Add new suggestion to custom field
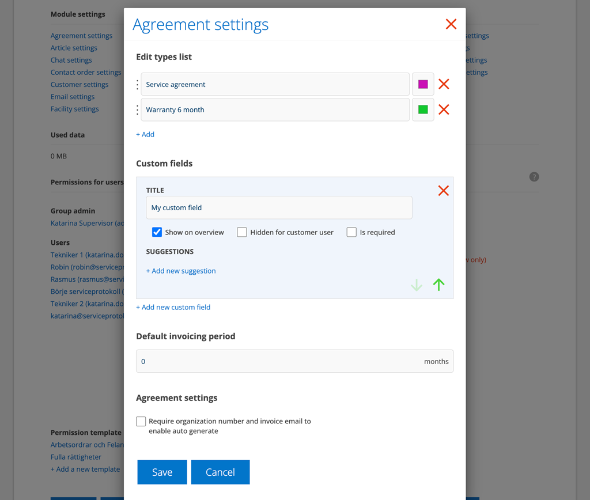This screenshot has width=590, height=500. [181, 271]
